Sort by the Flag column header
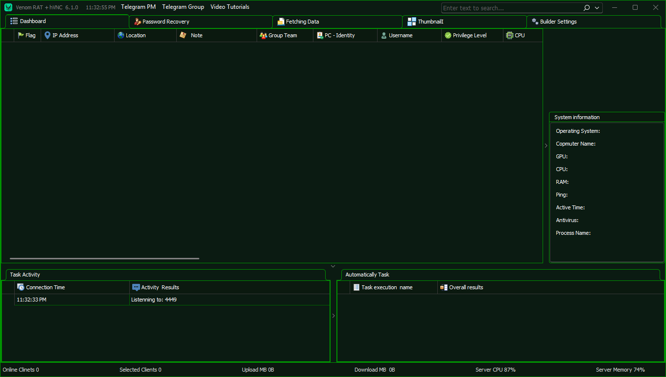This screenshot has width=666, height=377. tap(27, 35)
